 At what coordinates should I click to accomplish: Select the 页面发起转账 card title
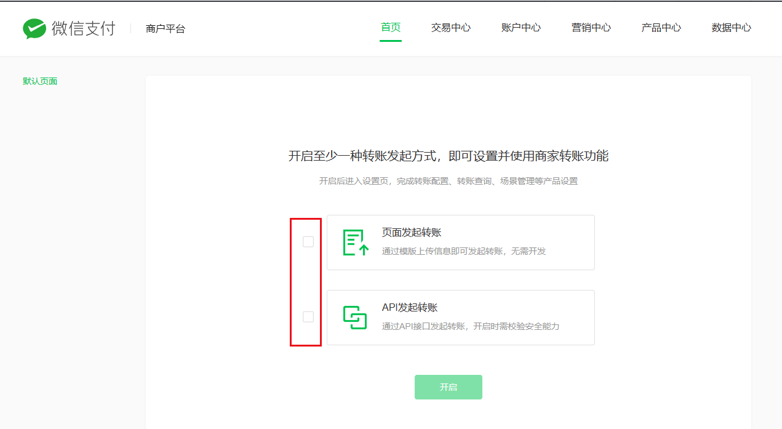(x=412, y=233)
